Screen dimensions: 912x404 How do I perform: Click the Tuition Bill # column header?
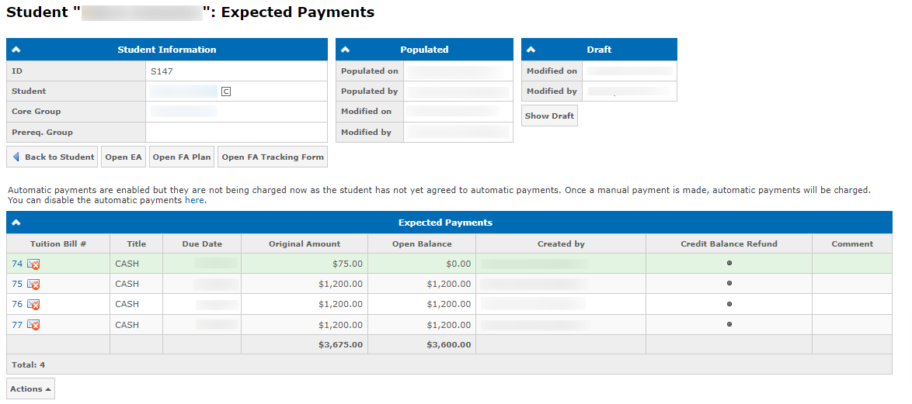click(58, 243)
